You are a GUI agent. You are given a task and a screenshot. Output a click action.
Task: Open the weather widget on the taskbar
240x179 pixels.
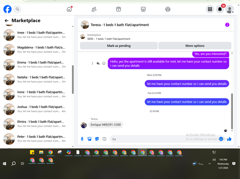tap(198, 164)
